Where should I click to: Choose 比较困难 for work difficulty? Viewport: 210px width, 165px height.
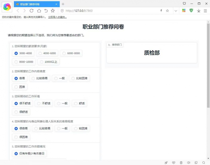click(80, 78)
